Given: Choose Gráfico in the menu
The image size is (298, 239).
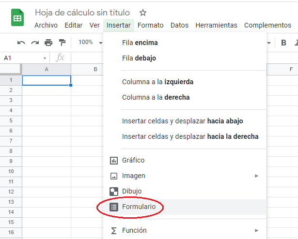Looking at the screenshot, I should click(x=133, y=160).
